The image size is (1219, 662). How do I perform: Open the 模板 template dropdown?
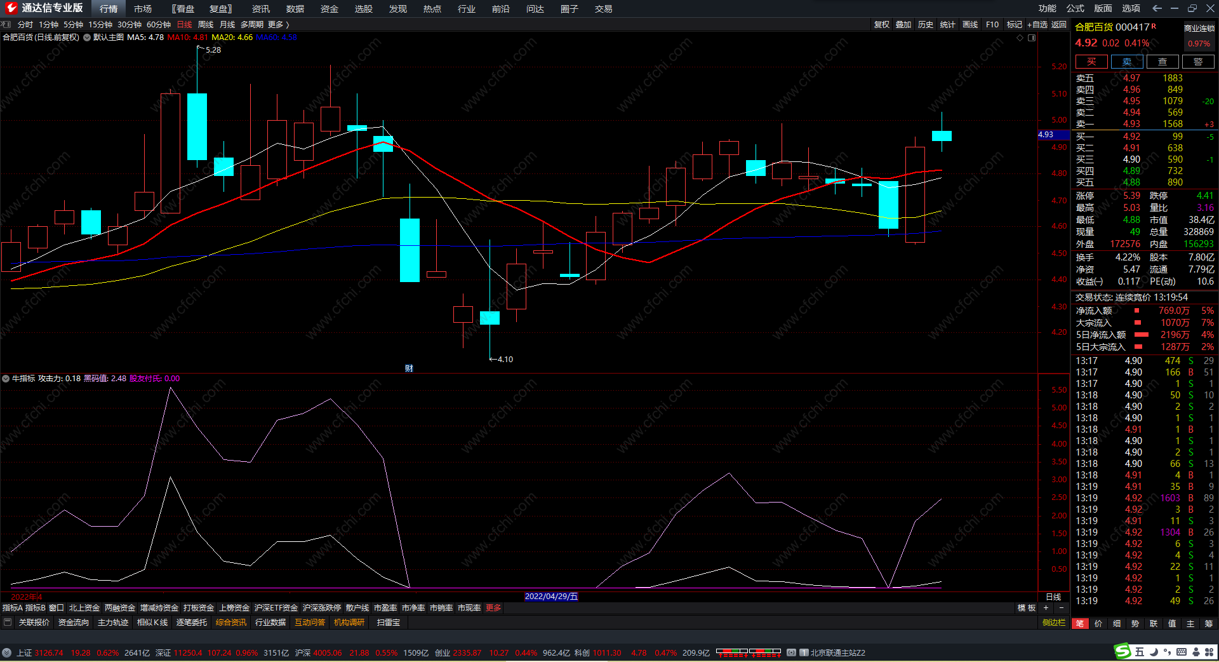tap(1027, 608)
